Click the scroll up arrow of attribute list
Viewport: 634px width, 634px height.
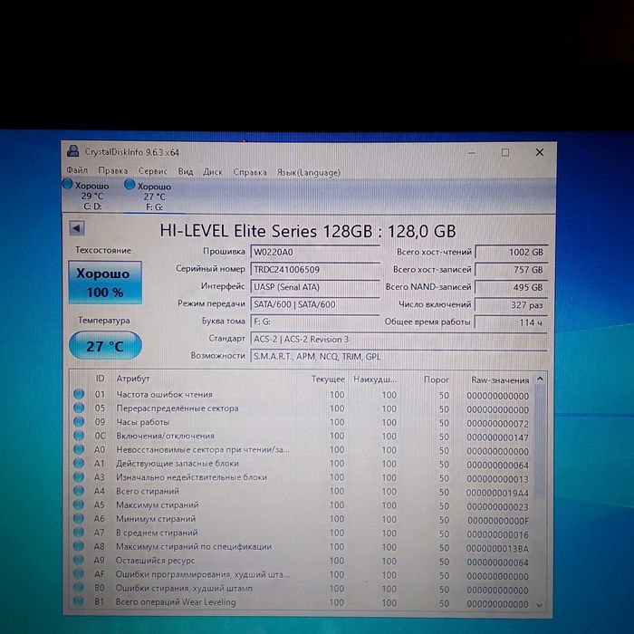540,379
